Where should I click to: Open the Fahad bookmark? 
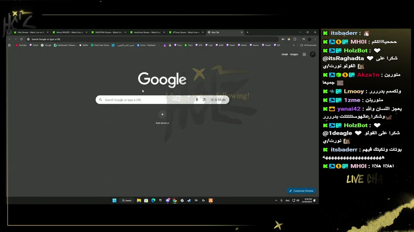pos(231,45)
